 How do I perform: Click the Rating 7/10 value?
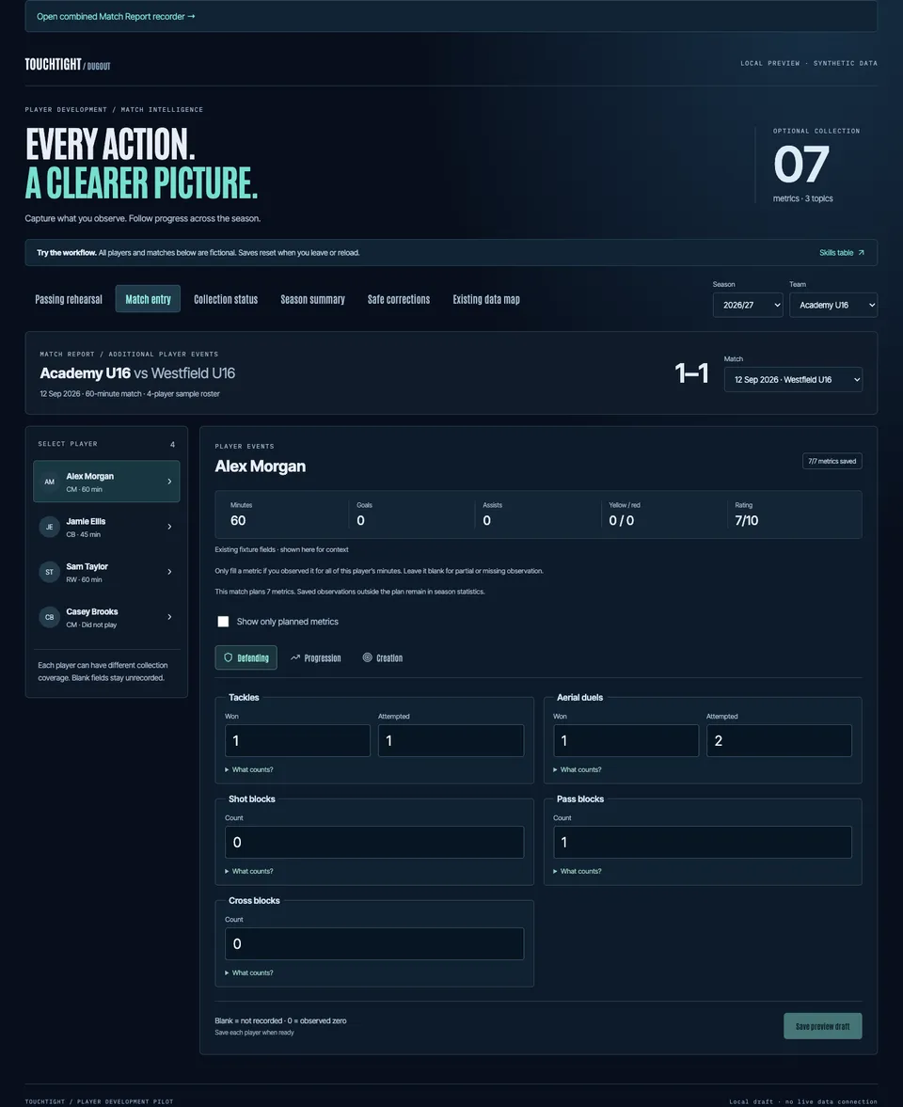[747, 520]
